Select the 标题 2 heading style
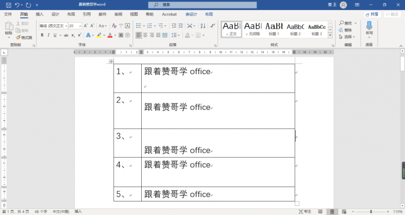Image resolution: width=405 pixels, height=215 pixels. click(295, 29)
